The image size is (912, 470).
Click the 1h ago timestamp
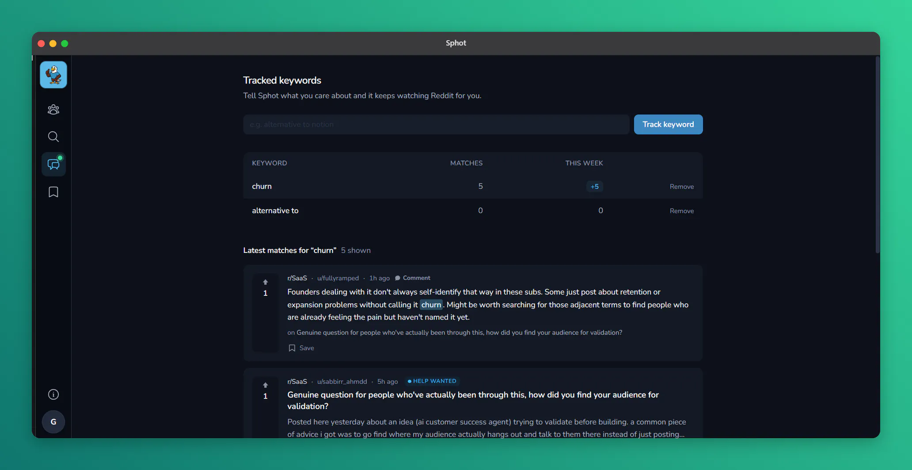380,278
